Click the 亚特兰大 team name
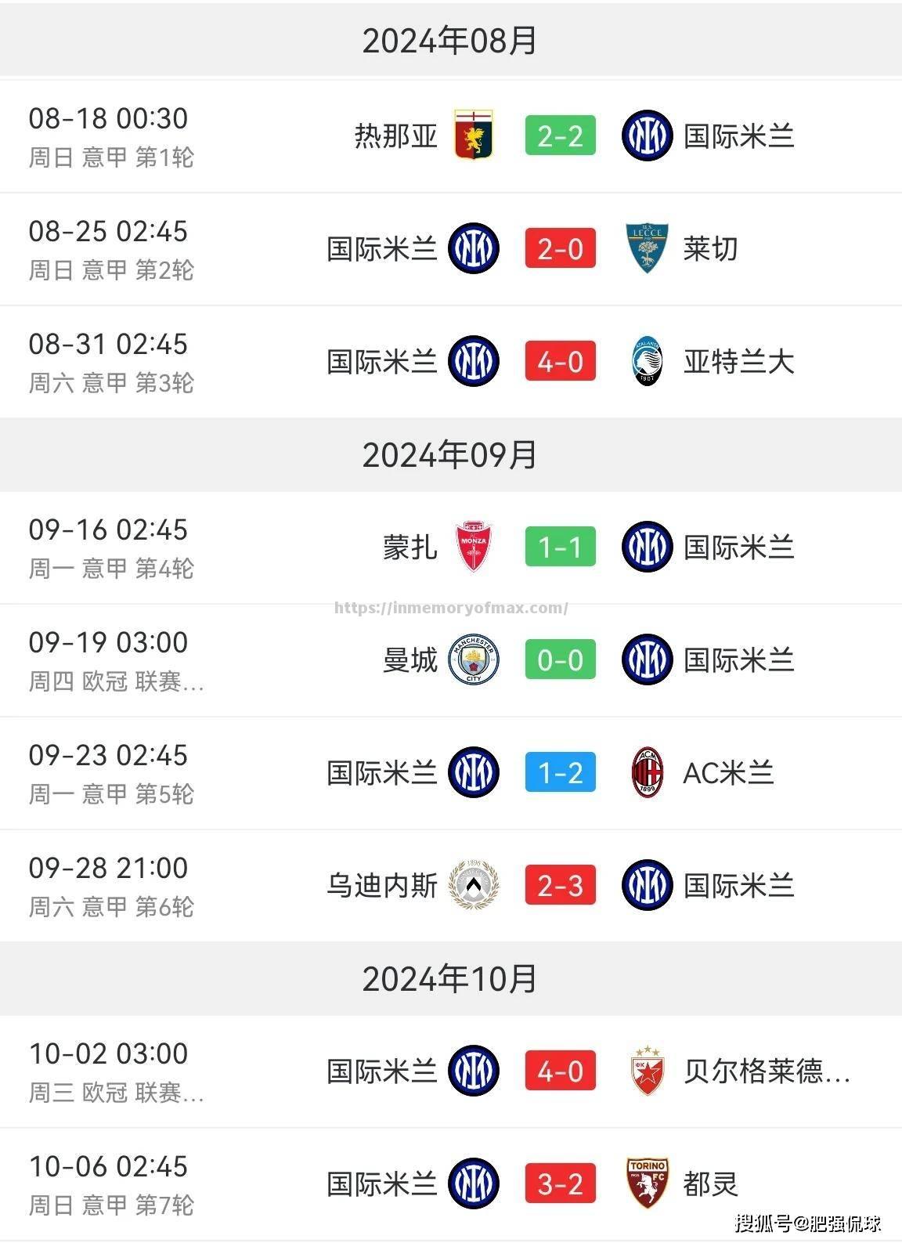The image size is (902, 1243). pyautogui.click(x=738, y=362)
